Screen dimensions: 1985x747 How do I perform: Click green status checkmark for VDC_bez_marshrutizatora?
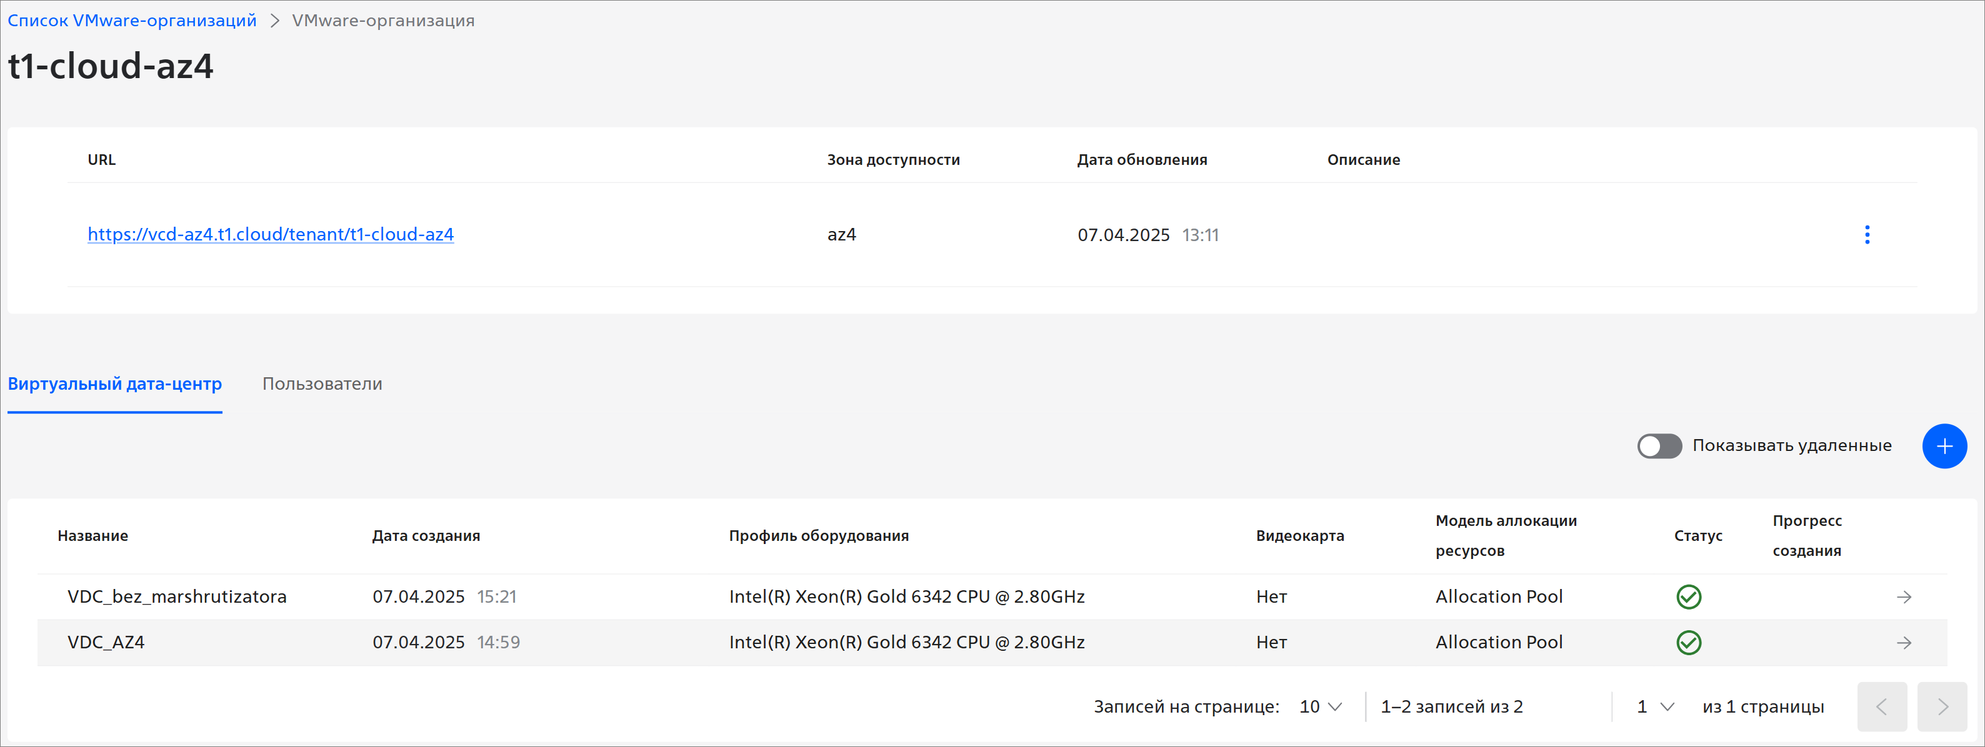pyautogui.click(x=1688, y=597)
